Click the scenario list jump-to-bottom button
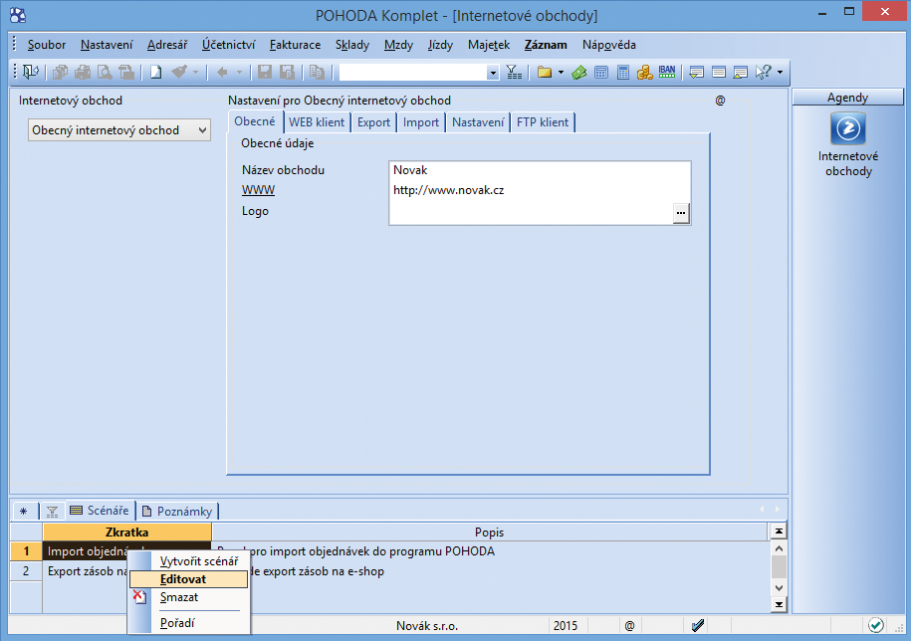This screenshot has height=641, width=911. [x=779, y=604]
